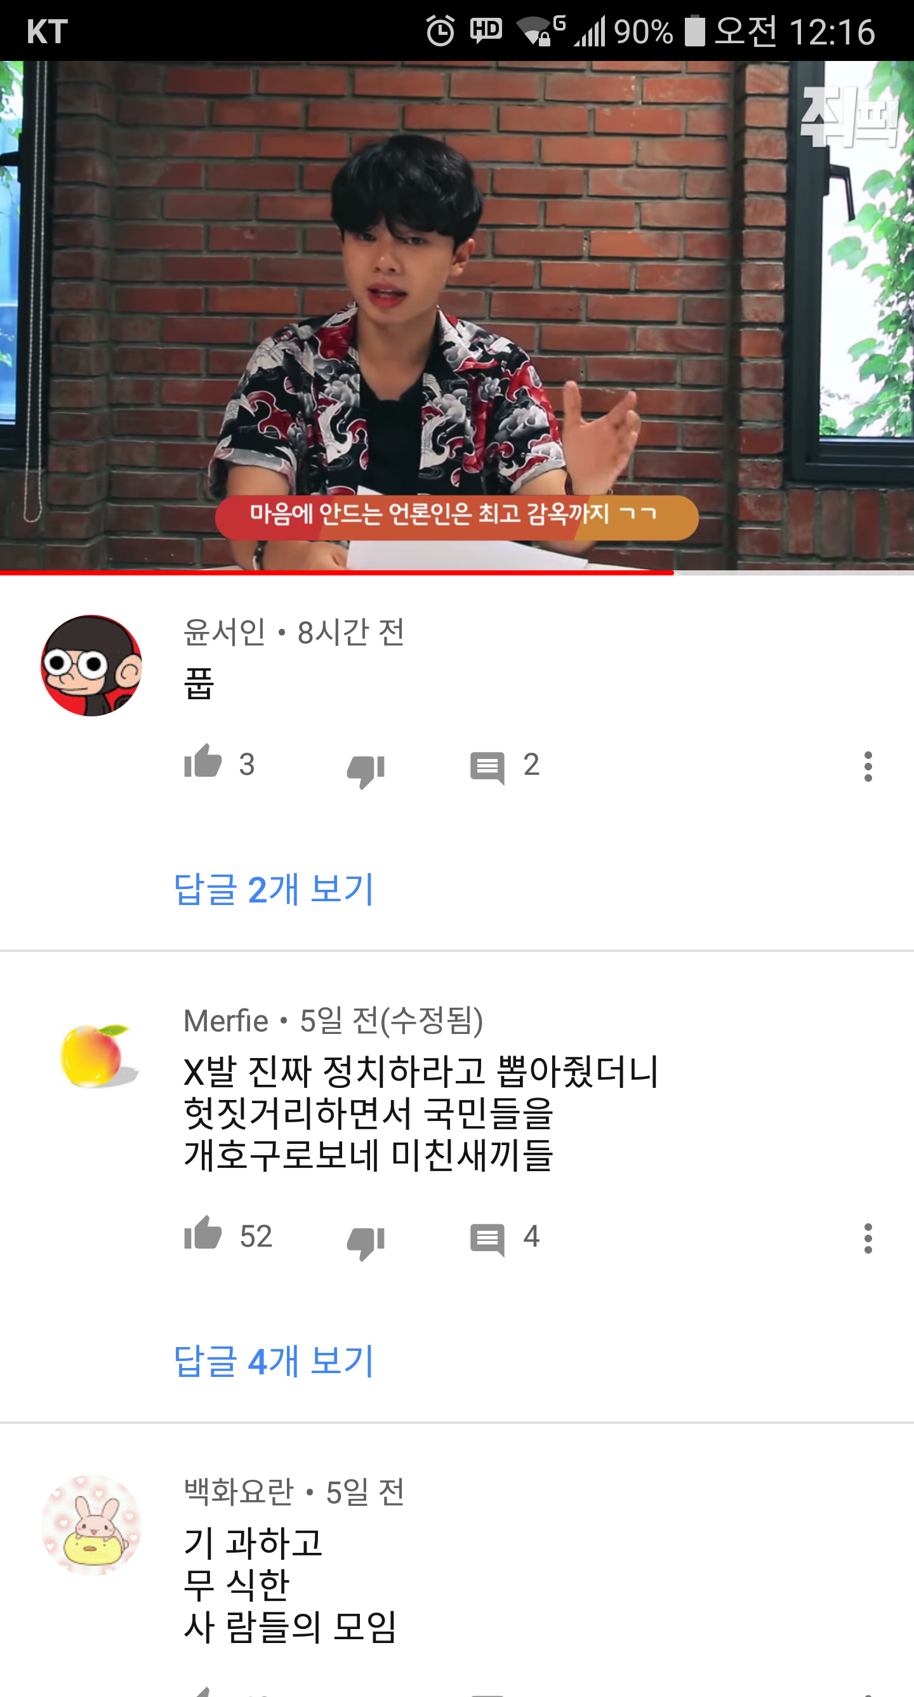Image resolution: width=914 pixels, height=1697 pixels.
Task: Open 윤서인's monkey profile avatar
Action: click(91, 666)
